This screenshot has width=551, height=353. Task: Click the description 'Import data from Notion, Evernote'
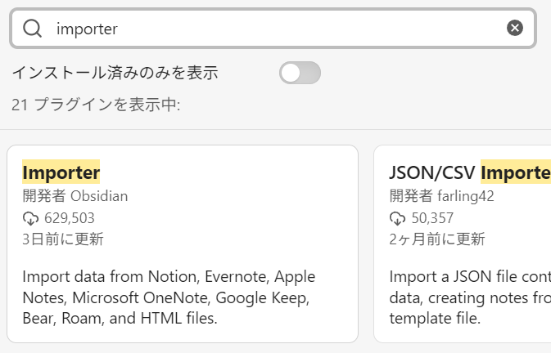click(169, 297)
